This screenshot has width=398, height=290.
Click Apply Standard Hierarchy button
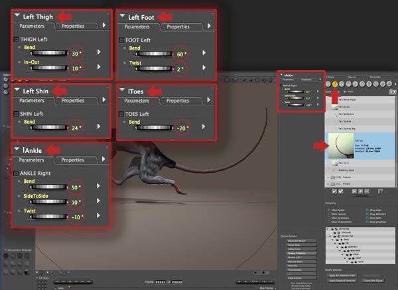pos(342,280)
